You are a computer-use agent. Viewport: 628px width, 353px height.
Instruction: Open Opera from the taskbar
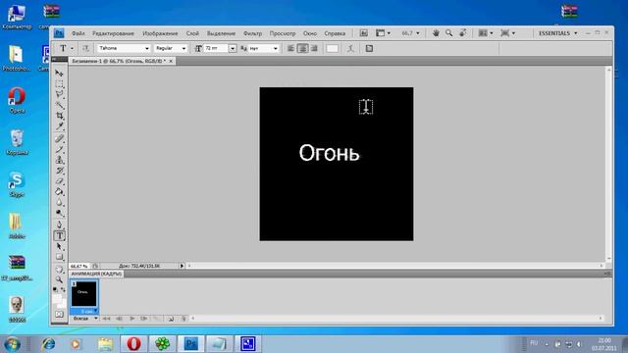(x=133, y=344)
